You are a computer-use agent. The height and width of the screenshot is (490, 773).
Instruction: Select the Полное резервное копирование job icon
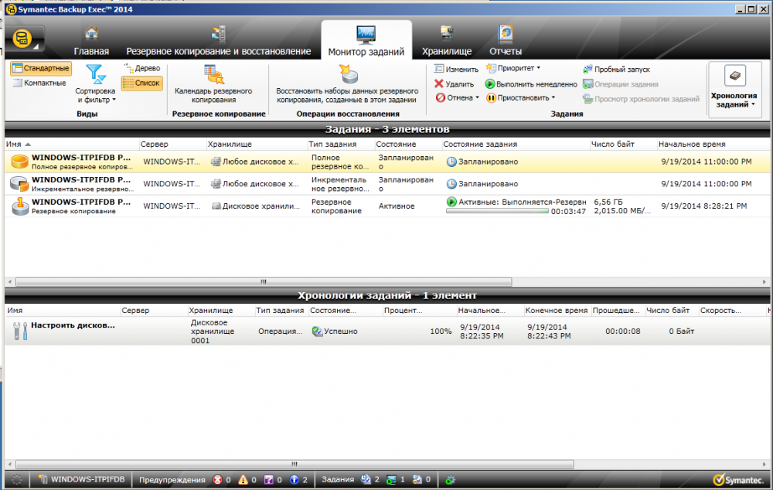20,162
